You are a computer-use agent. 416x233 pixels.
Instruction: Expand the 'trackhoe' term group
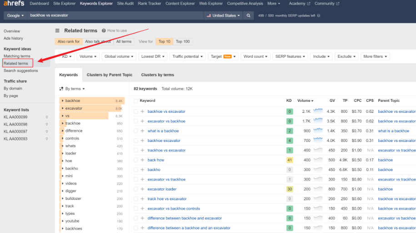63,123
